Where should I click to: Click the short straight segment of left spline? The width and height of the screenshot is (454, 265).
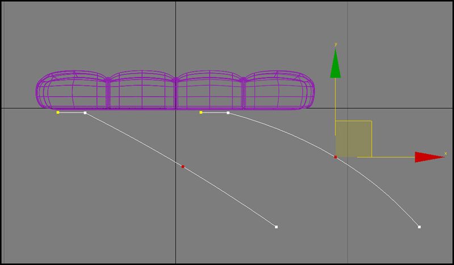[x=72, y=113]
